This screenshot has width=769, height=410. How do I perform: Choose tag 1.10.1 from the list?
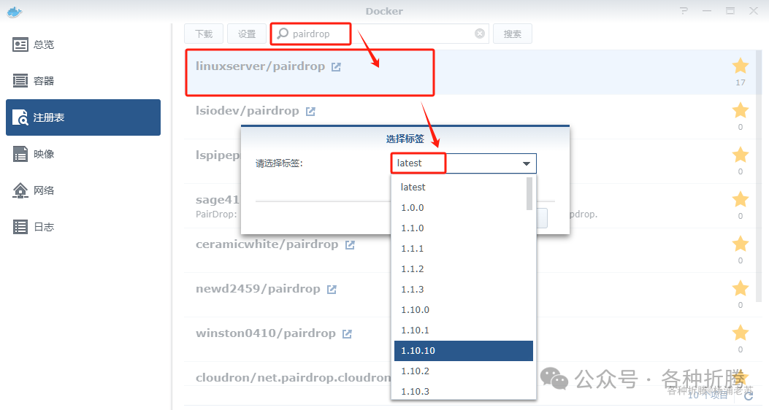click(464, 330)
